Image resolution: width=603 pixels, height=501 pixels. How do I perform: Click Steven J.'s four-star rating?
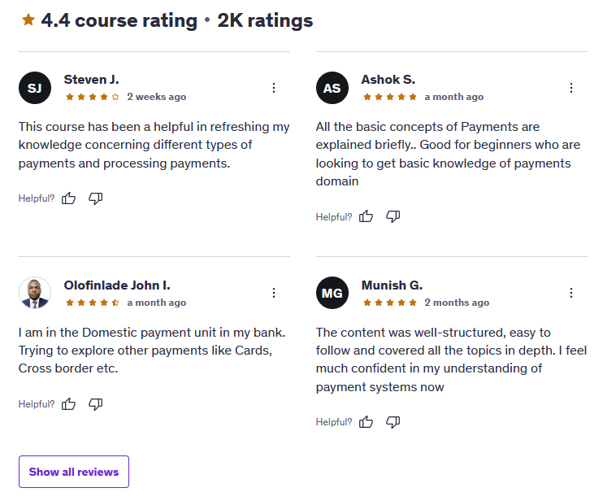point(93,97)
